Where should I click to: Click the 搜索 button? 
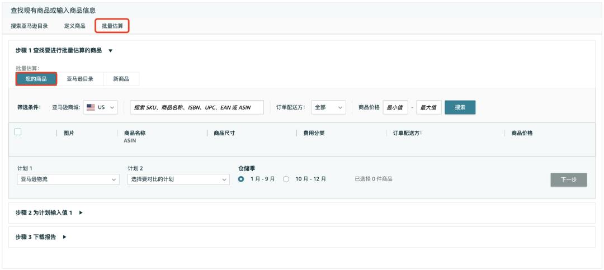coord(460,107)
